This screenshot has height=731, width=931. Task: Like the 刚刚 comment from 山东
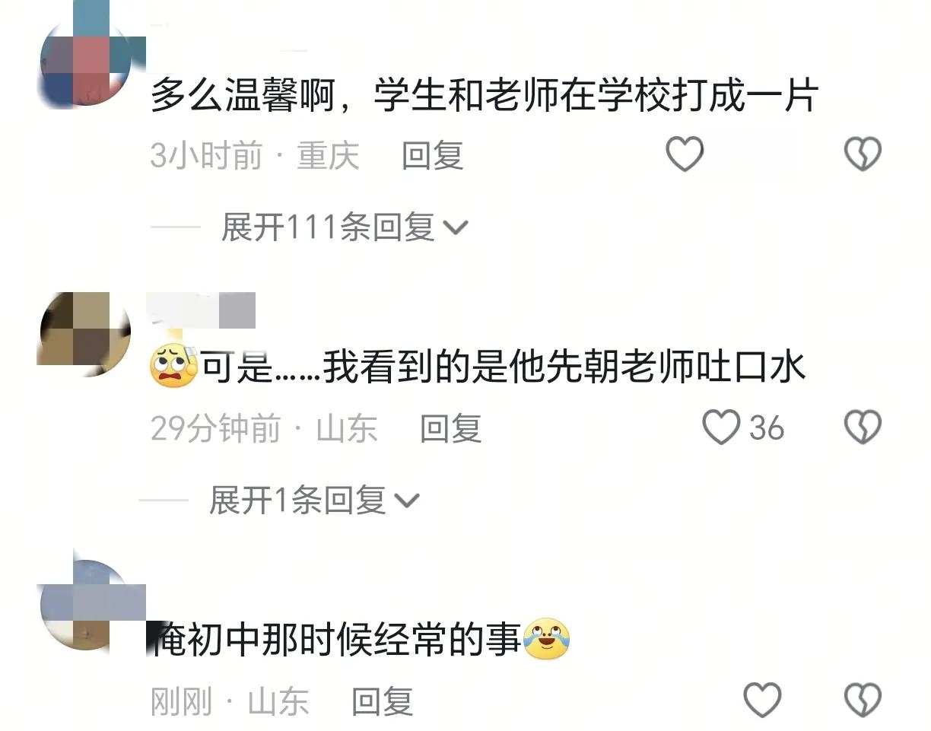[761, 700]
